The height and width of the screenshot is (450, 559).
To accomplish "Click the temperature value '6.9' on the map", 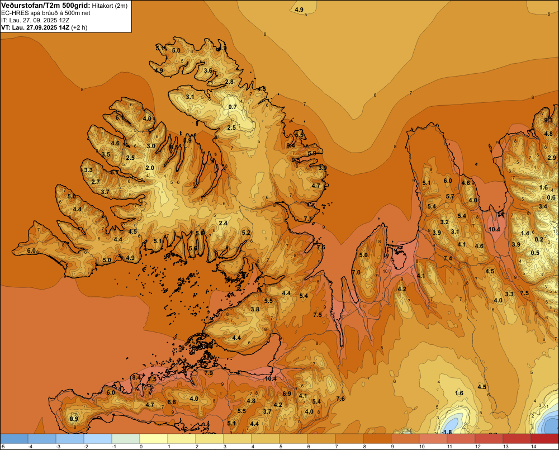I will click(287, 394).
